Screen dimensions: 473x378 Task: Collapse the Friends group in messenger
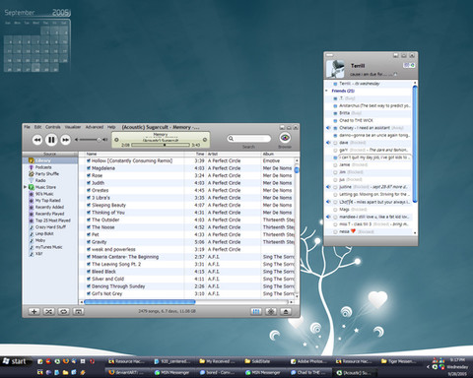(327, 91)
